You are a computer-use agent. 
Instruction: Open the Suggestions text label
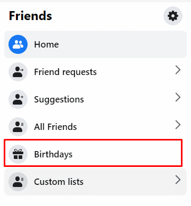pos(59,100)
